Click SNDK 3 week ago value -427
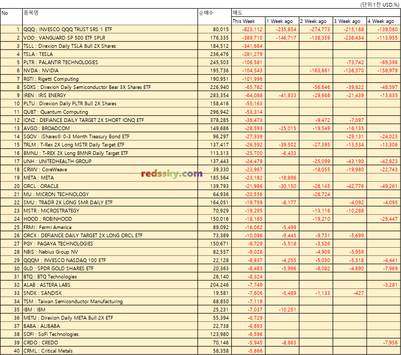This screenshot has width=401, height=355. click(358, 293)
